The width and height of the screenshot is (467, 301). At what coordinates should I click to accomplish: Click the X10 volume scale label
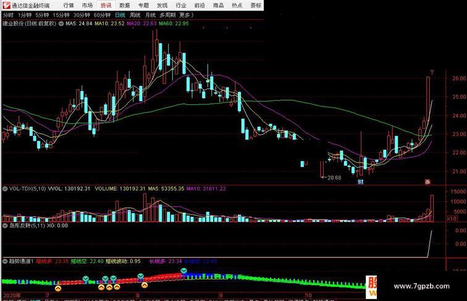[x=451, y=219]
